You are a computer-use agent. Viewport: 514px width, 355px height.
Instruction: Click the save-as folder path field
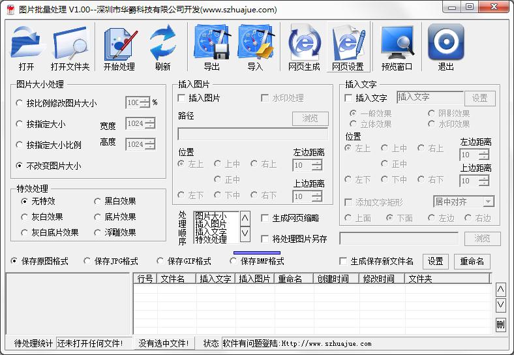399,239
